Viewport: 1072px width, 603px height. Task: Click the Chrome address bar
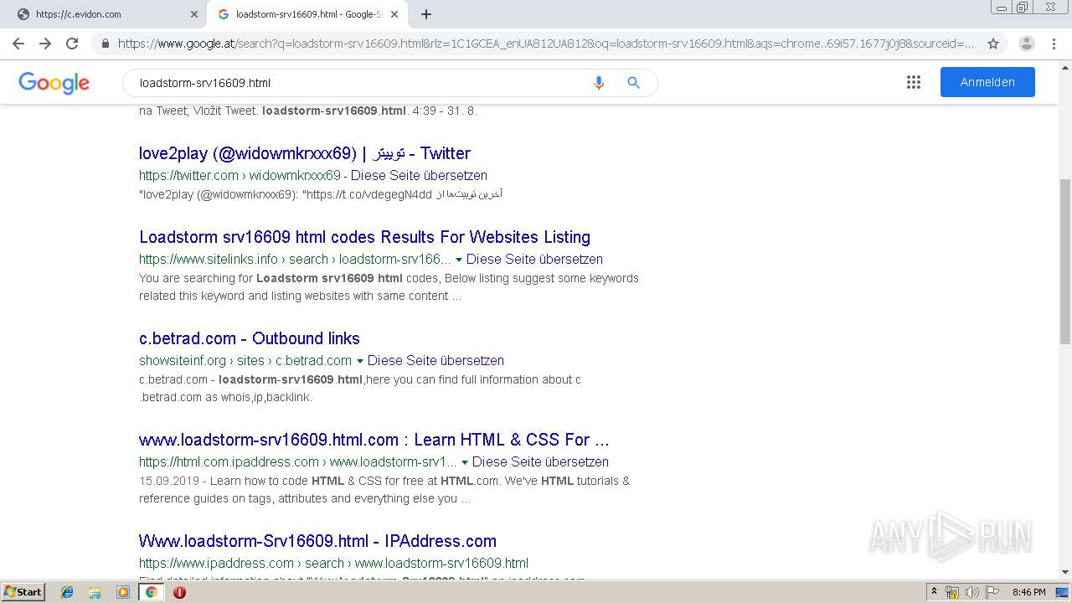(544, 44)
